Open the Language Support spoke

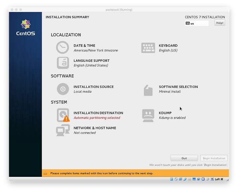(91, 63)
